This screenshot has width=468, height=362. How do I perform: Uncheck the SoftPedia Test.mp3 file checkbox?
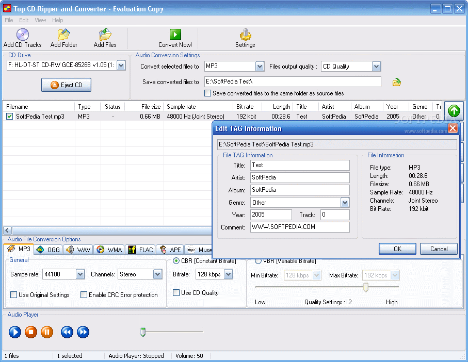tap(10, 117)
